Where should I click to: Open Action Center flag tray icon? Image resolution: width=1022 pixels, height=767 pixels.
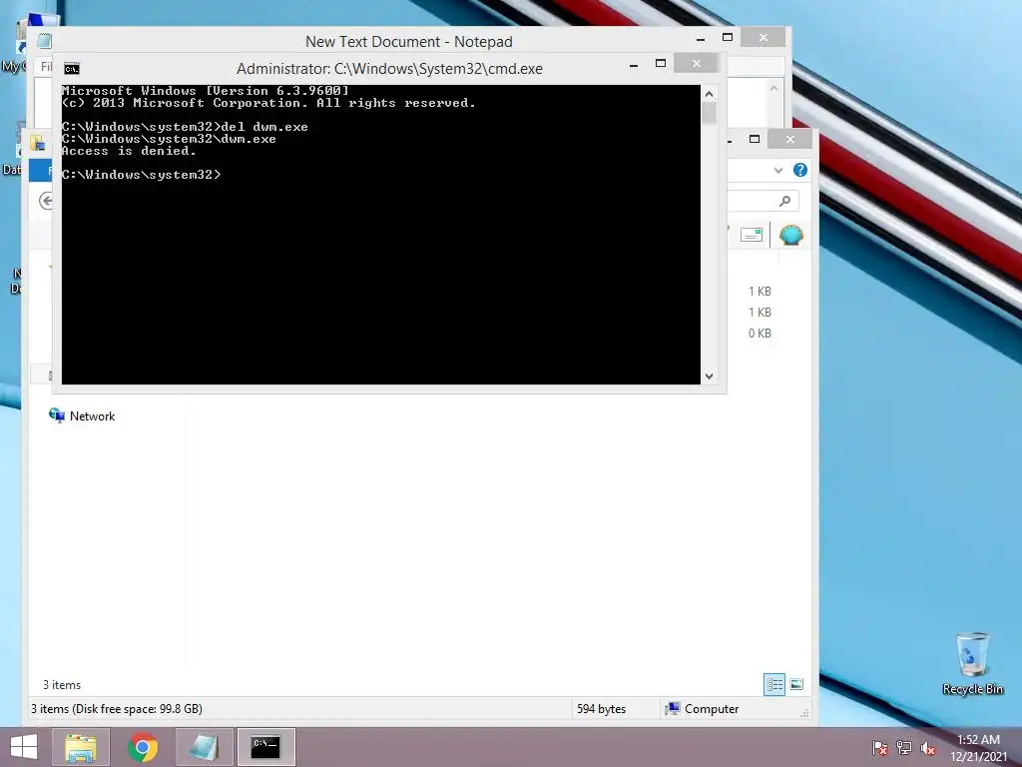click(880, 748)
